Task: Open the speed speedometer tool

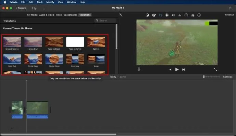Action: [186, 15]
